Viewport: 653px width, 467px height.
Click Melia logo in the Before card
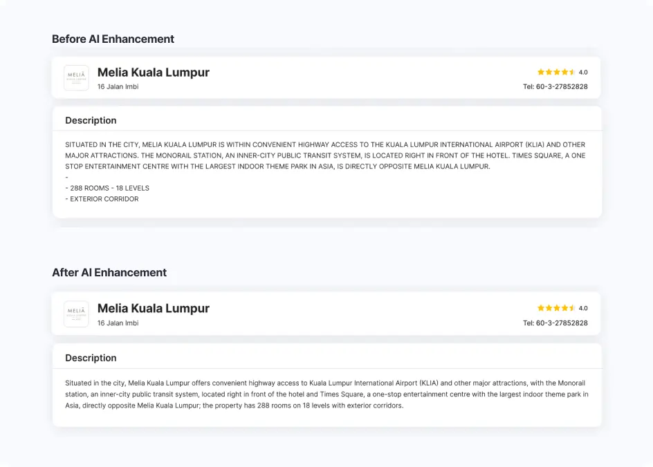pos(76,78)
